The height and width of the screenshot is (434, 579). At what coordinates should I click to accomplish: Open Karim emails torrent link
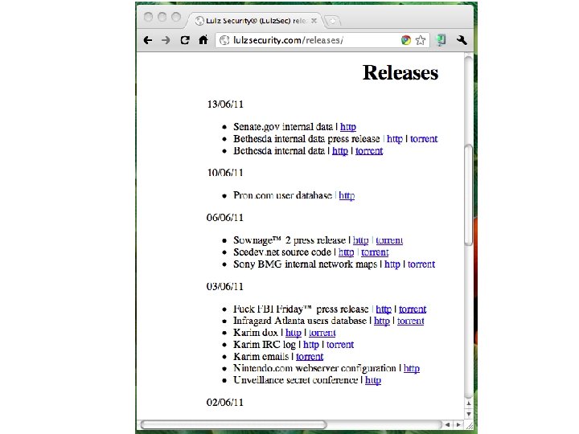pyautogui.click(x=310, y=357)
